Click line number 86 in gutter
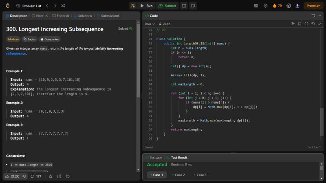Image resolution: width=326 pixels, height=183 pixels. [x=150, y=93]
